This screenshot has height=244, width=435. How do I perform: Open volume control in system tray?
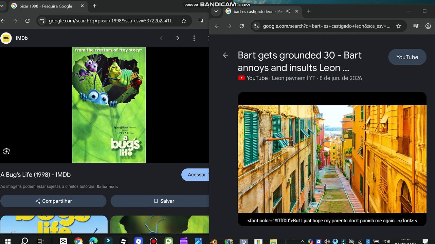point(327,242)
